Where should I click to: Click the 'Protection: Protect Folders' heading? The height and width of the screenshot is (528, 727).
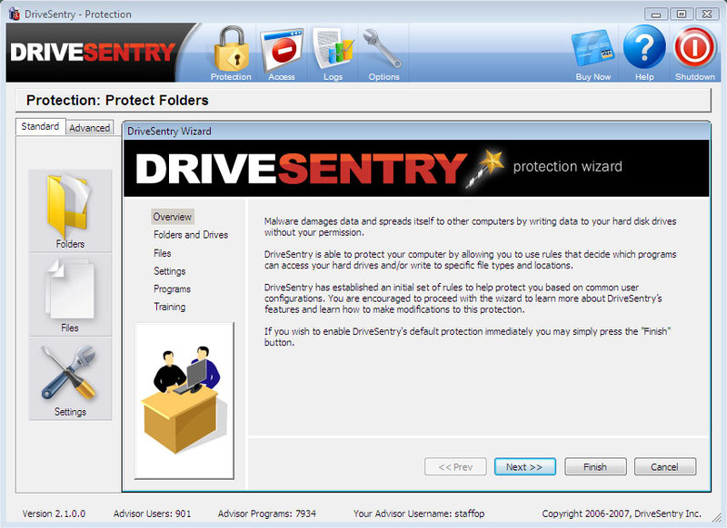tap(117, 100)
